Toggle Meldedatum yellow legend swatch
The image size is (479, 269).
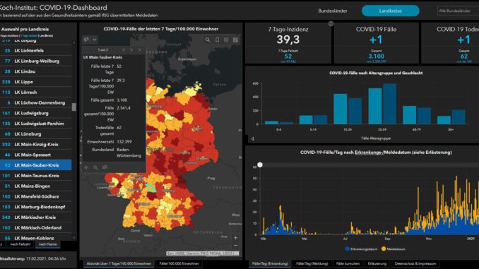384,249
